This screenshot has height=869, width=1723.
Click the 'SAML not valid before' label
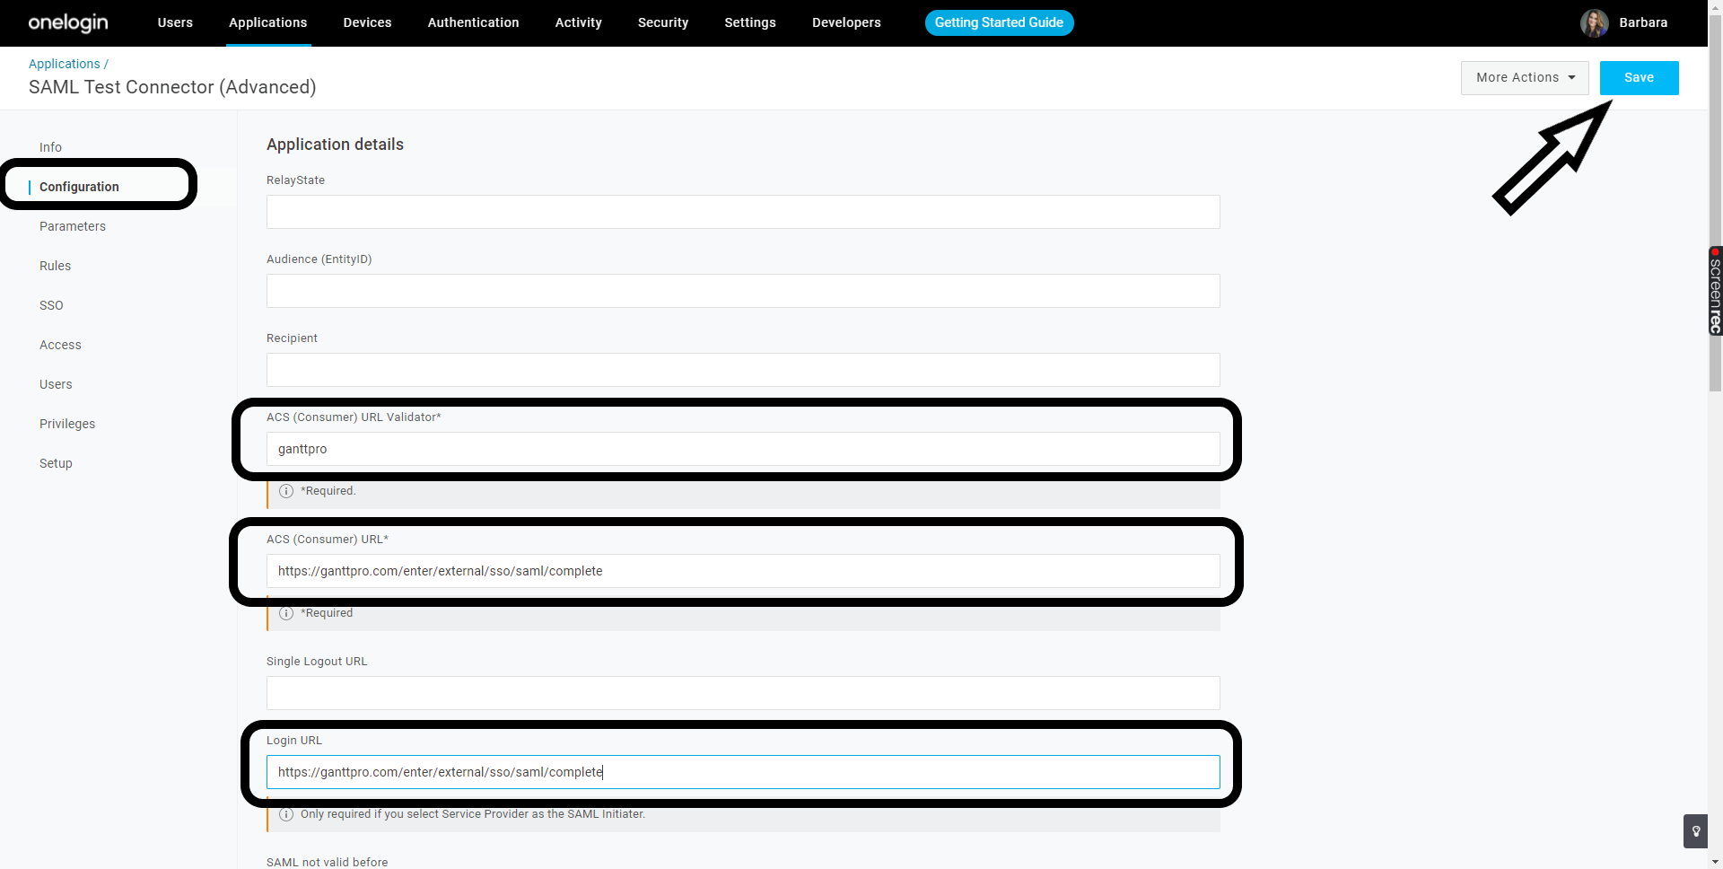pyautogui.click(x=327, y=862)
